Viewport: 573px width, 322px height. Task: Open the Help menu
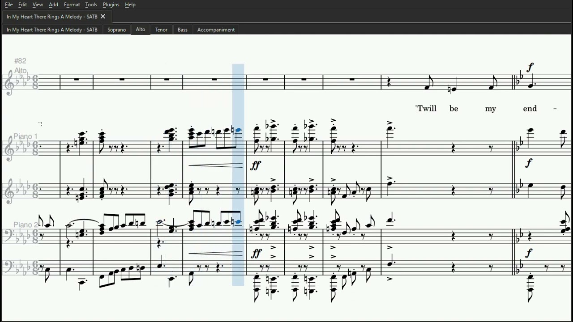[x=130, y=4]
